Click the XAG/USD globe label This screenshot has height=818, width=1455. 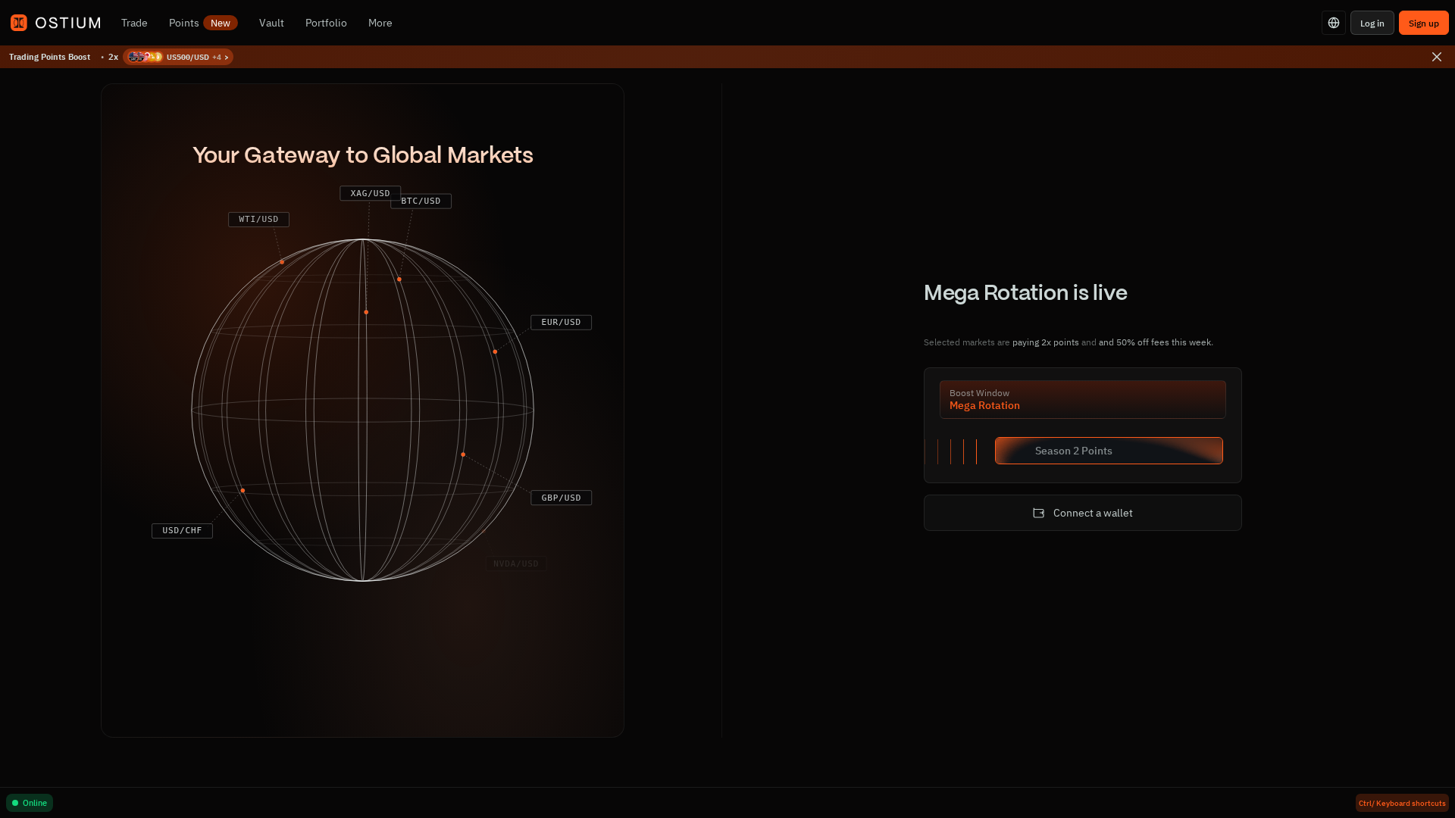[370, 193]
